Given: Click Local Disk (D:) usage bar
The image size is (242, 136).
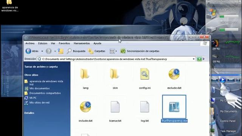Looking at the screenshot, I should coord(229,29).
